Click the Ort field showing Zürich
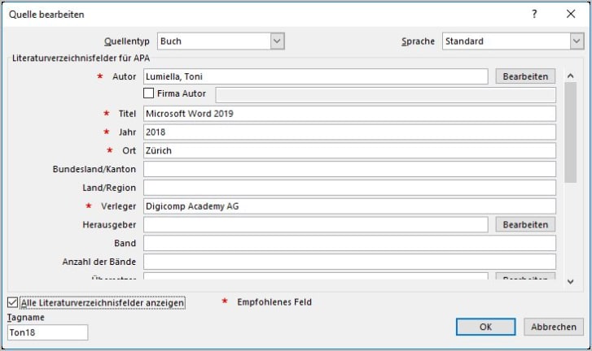The width and height of the screenshot is (592, 351). point(349,150)
